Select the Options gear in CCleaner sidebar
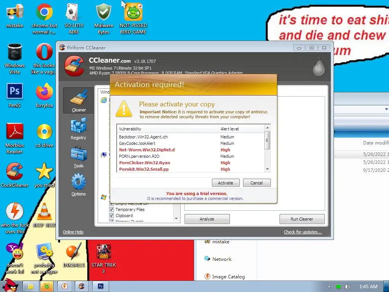The width and height of the screenshot is (389, 292). click(78, 185)
